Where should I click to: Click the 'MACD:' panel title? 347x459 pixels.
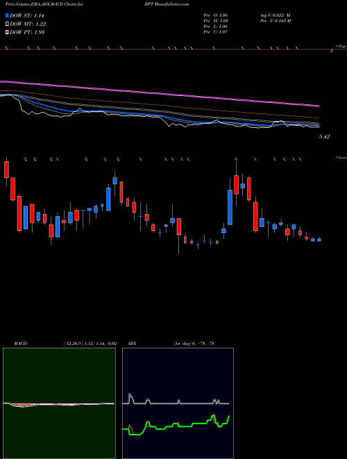coord(20,344)
